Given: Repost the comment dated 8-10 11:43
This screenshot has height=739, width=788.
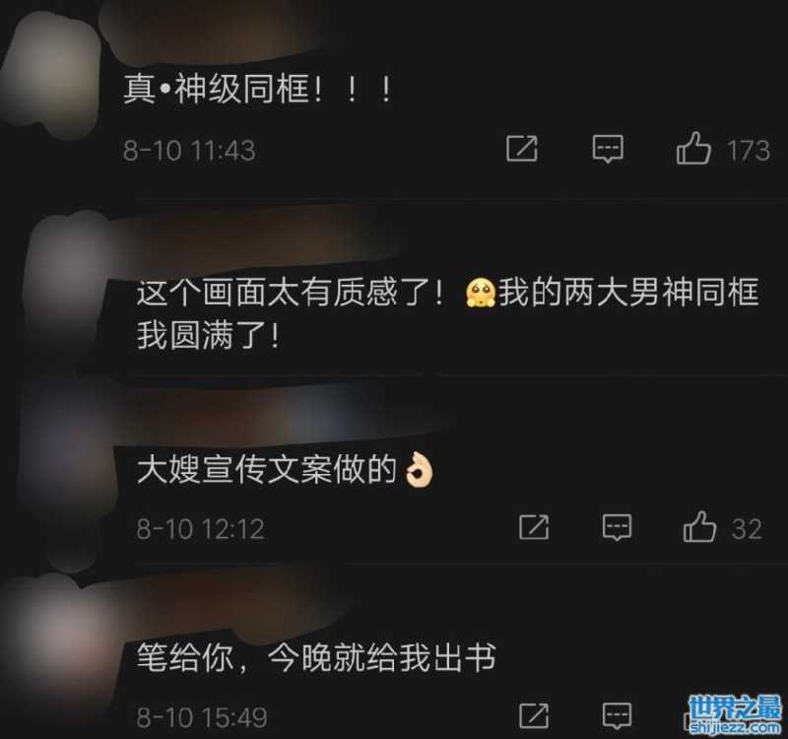Looking at the screenshot, I should click(x=522, y=149).
